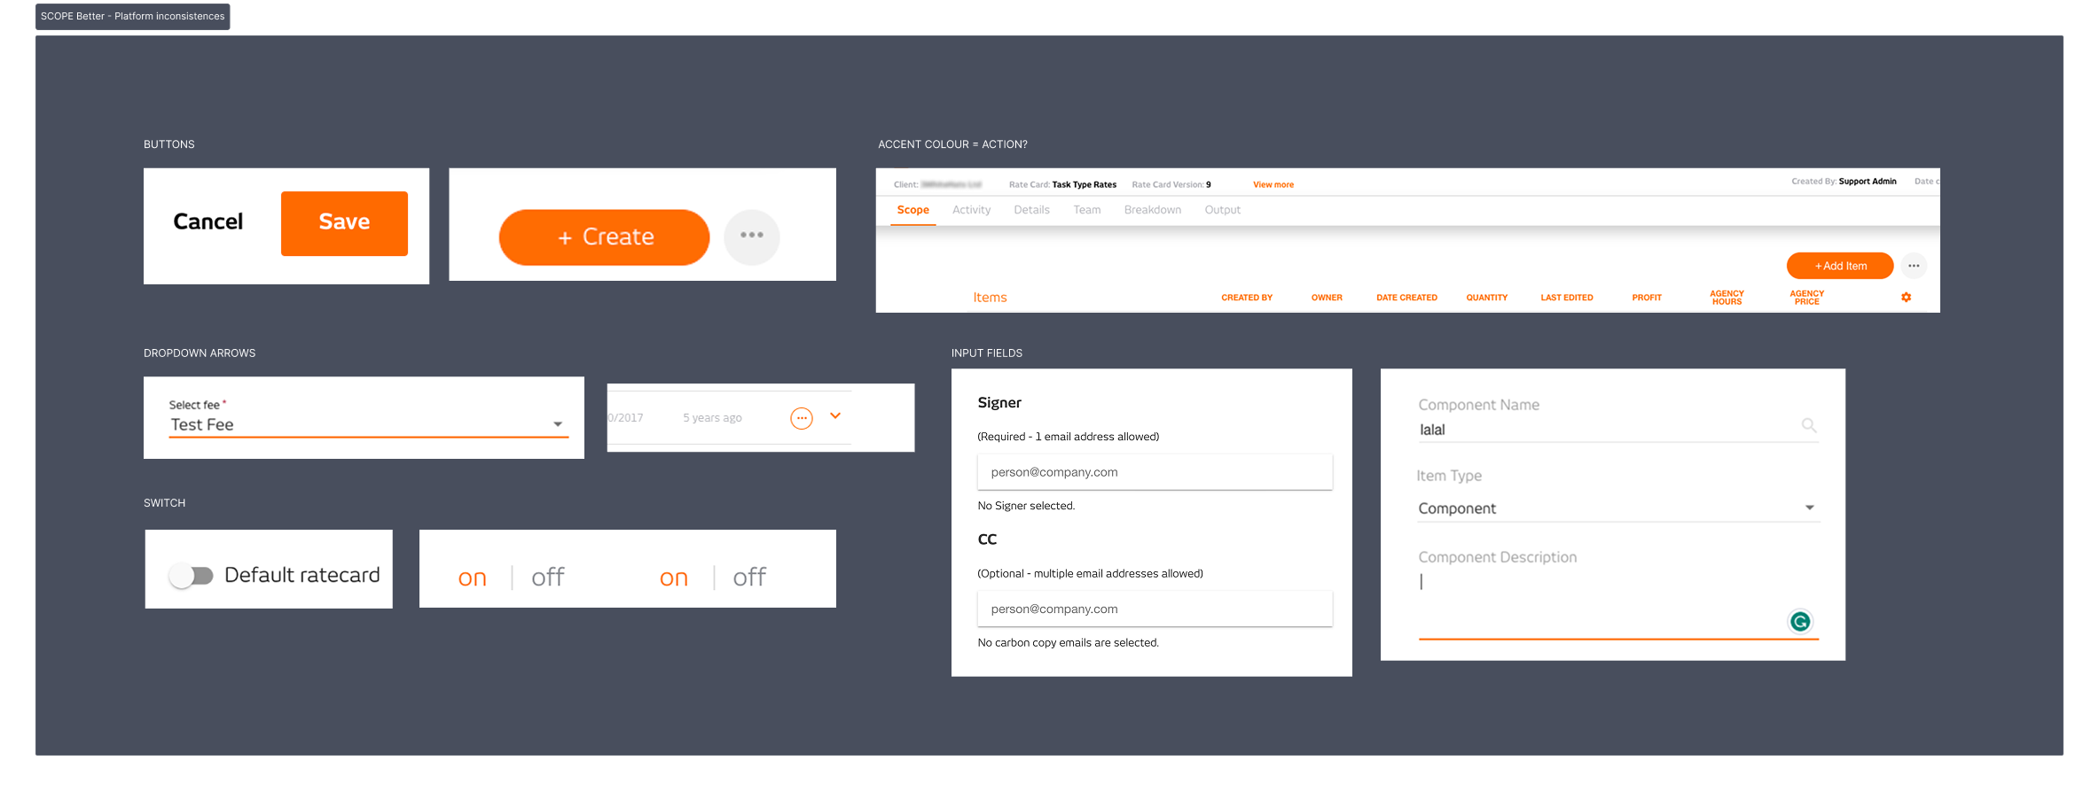Click the orange circled ellipsis icon by '5 years ago'
Viewport: 2099px width, 791px height.
(802, 418)
